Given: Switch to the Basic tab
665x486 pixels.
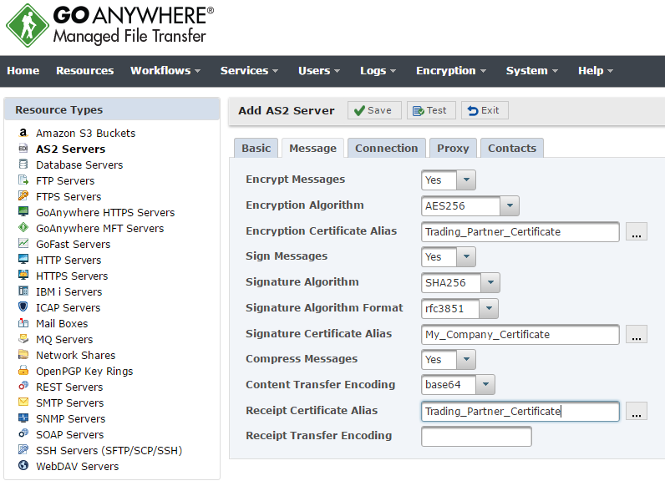Looking at the screenshot, I should [256, 148].
